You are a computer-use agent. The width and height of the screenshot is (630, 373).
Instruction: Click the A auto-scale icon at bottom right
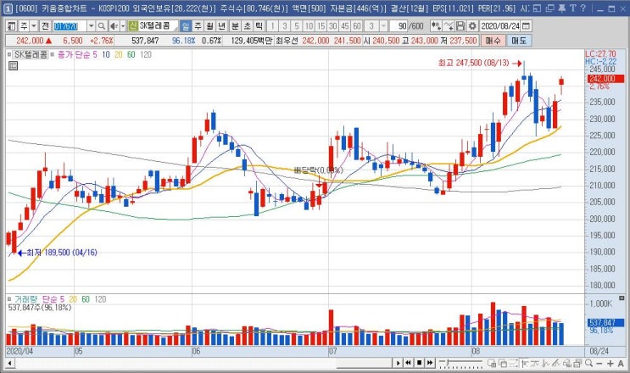point(621,363)
